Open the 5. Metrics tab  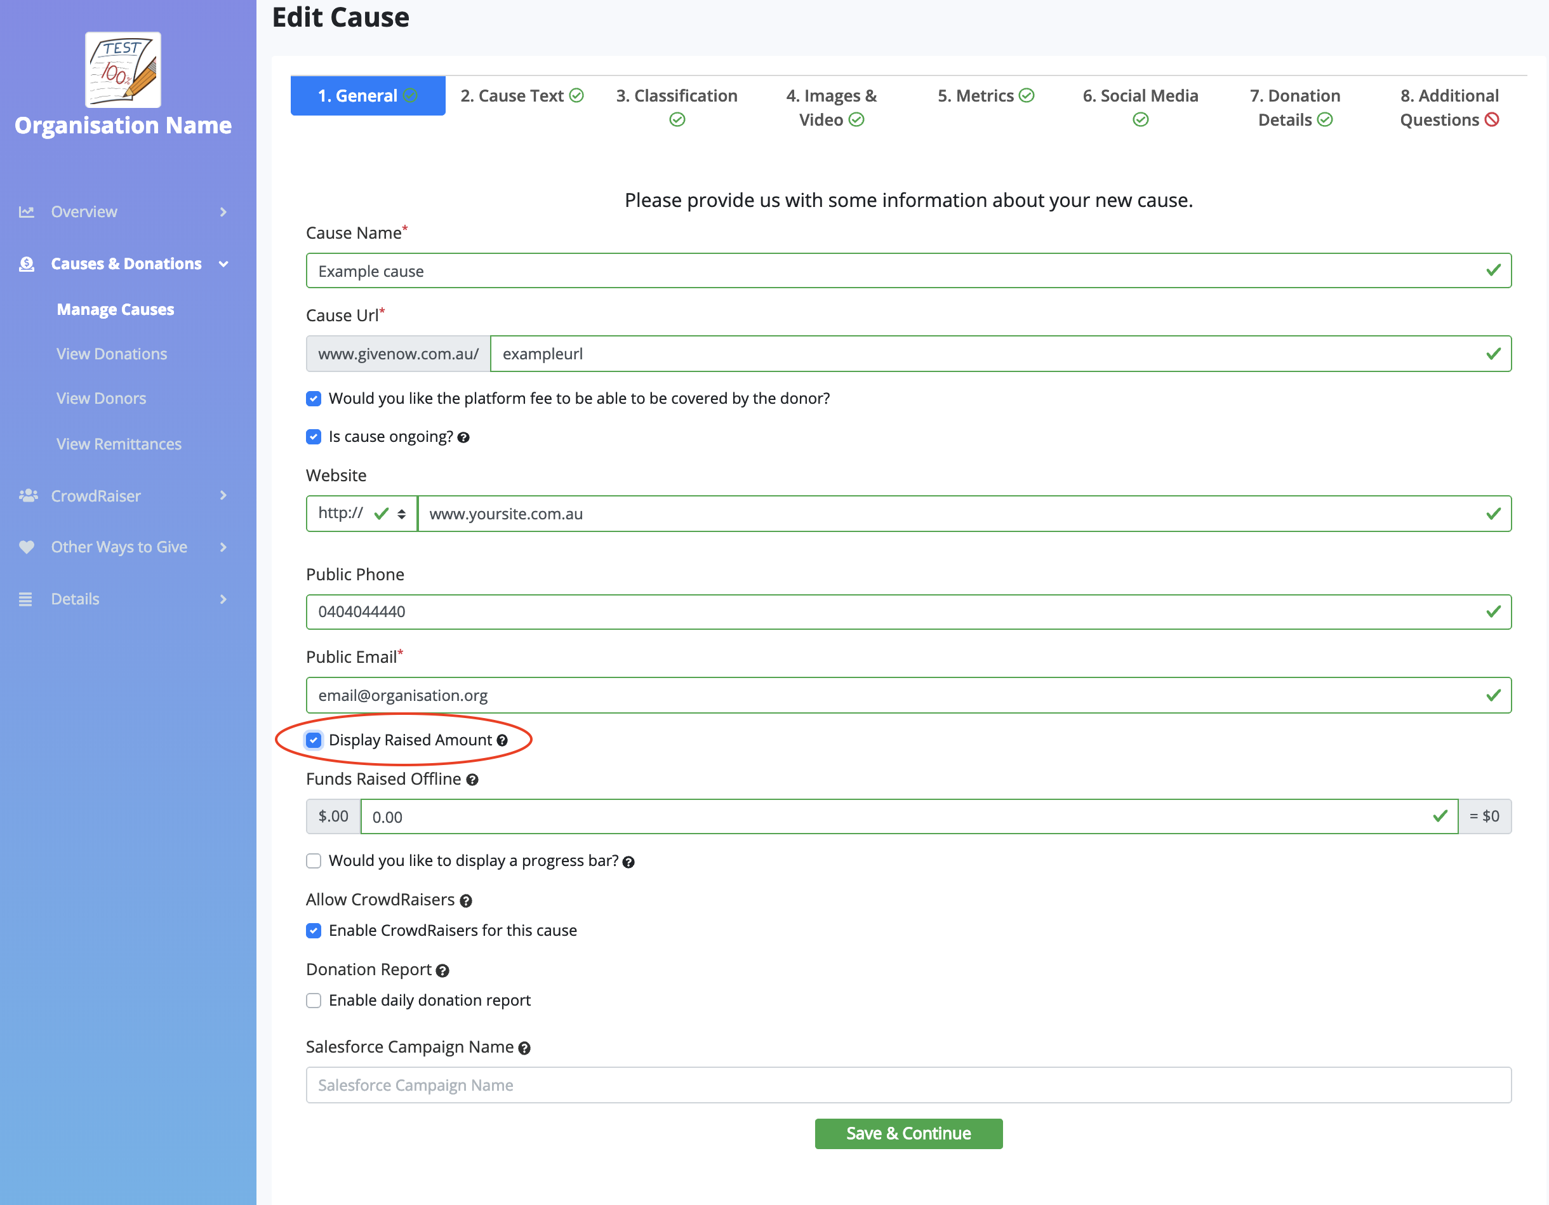986,96
